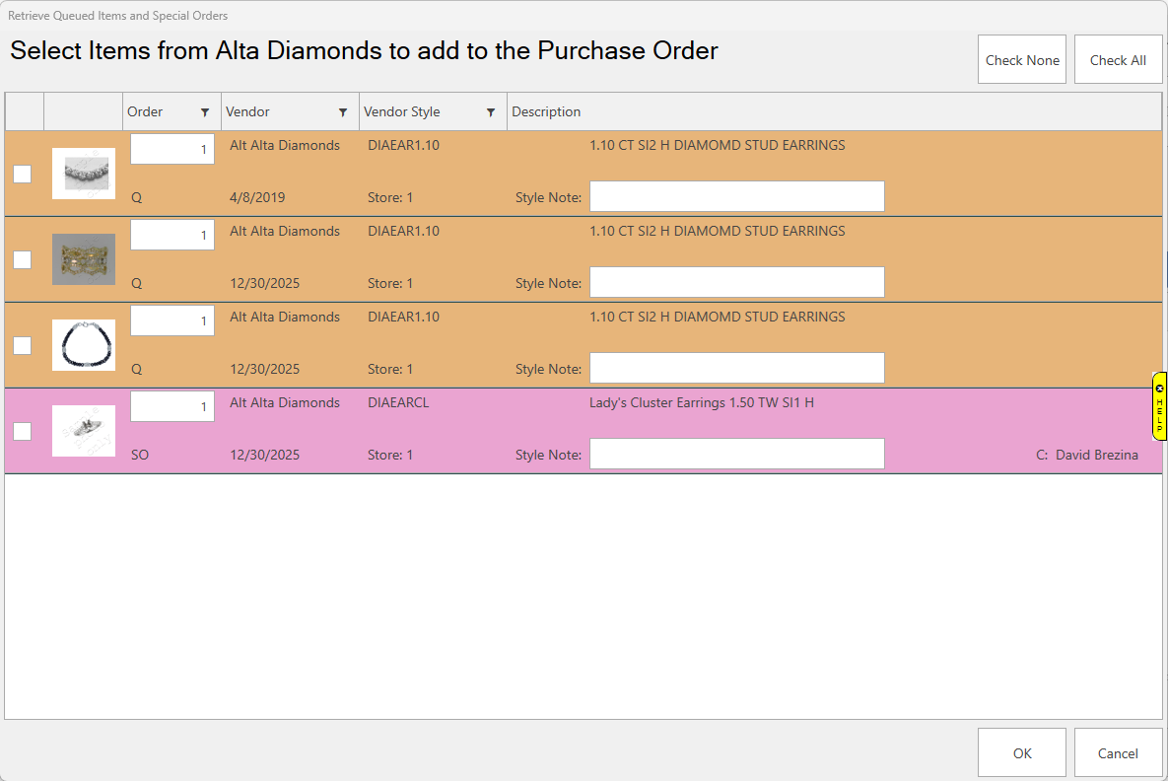The width and height of the screenshot is (1168, 781).
Task: Click the DIAEARCL cluster earrings thumbnail
Action: 84,431
